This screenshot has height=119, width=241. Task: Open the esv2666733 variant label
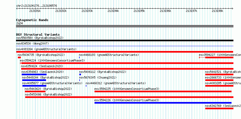[223, 77]
